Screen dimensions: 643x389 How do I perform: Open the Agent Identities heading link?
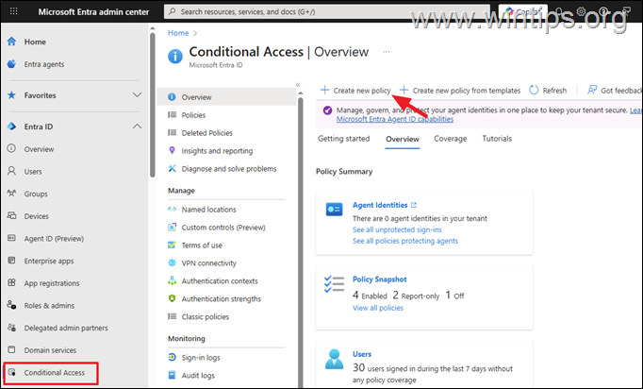click(380, 205)
